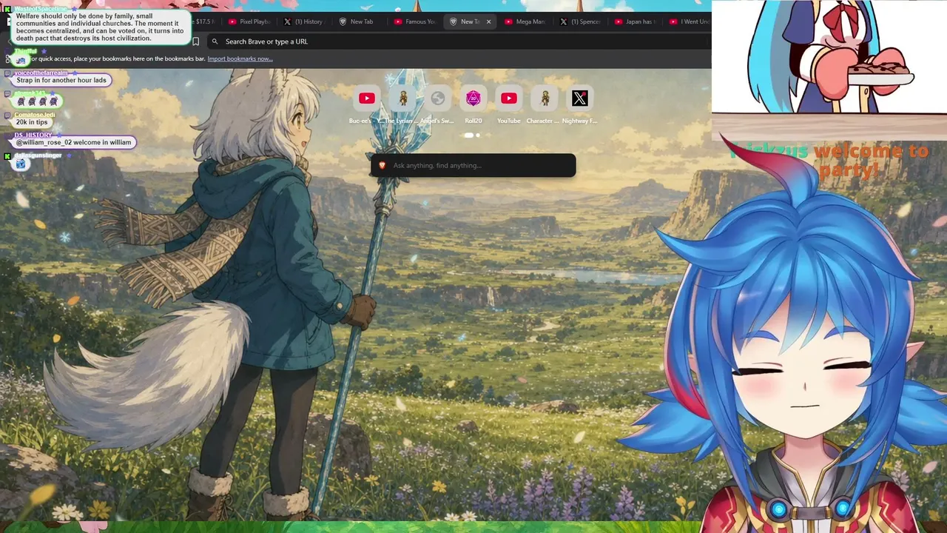Viewport: 947px width, 533px height.
Task: Click the chat message welcoming william_rose_02
Action: [x=74, y=142]
